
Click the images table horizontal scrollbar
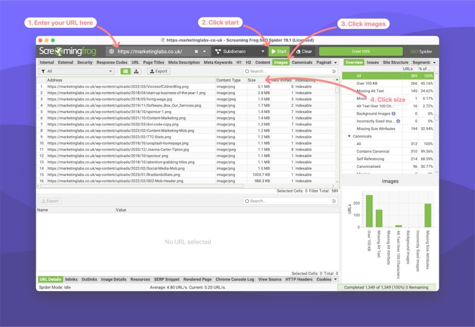click(142, 186)
